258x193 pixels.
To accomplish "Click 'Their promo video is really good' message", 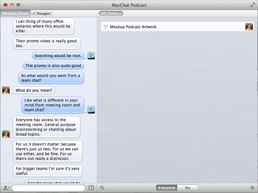I will click(x=47, y=43).
